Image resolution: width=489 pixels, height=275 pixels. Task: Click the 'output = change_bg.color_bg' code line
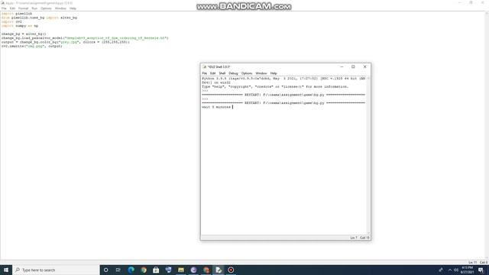tap(66, 42)
